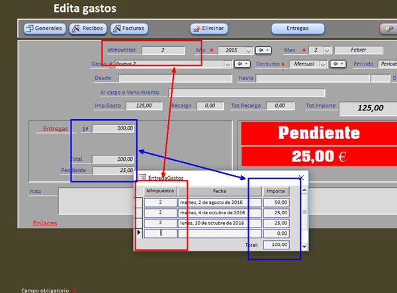Screen dimensions: 397x293
Task: Click the new record row selector arrow
Action: point(139,233)
